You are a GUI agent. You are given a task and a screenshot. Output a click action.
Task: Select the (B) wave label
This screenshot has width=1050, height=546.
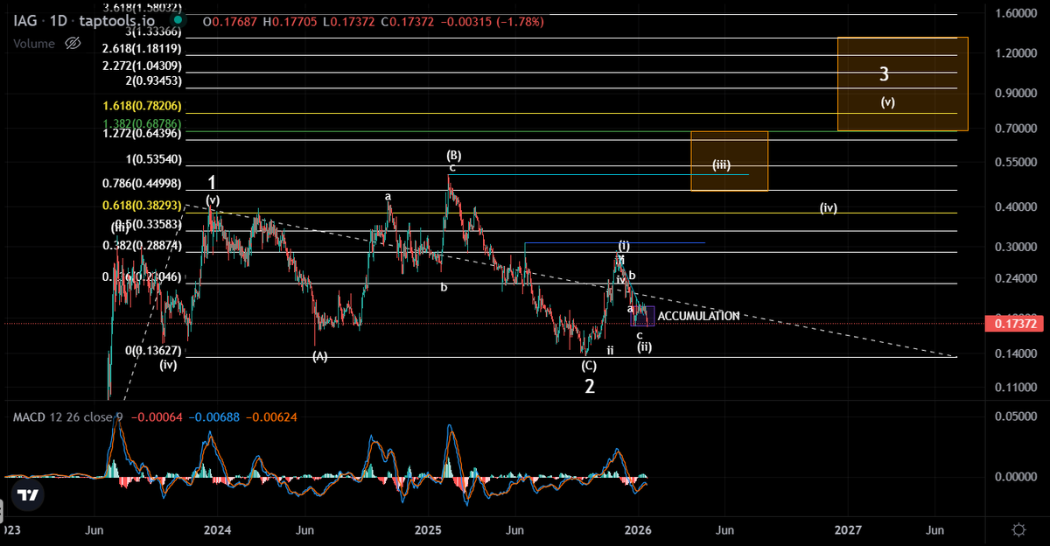pos(453,155)
